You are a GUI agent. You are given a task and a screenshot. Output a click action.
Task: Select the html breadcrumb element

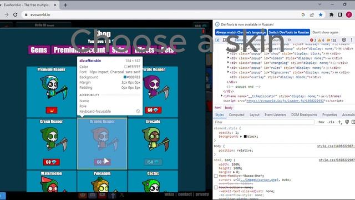tap(218, 108)
